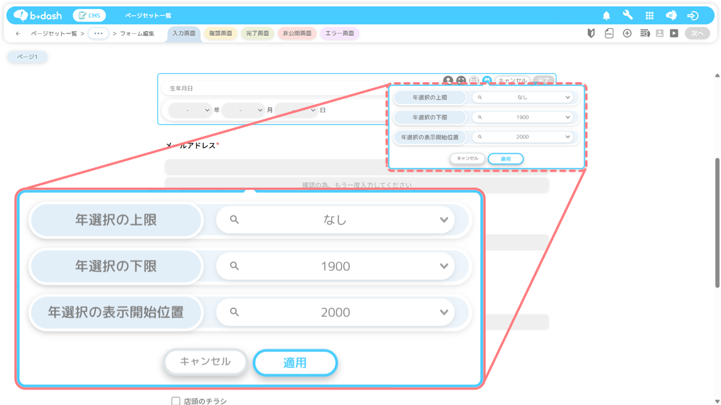
Task: Open the apps grid menu
Action: (649, 15)
